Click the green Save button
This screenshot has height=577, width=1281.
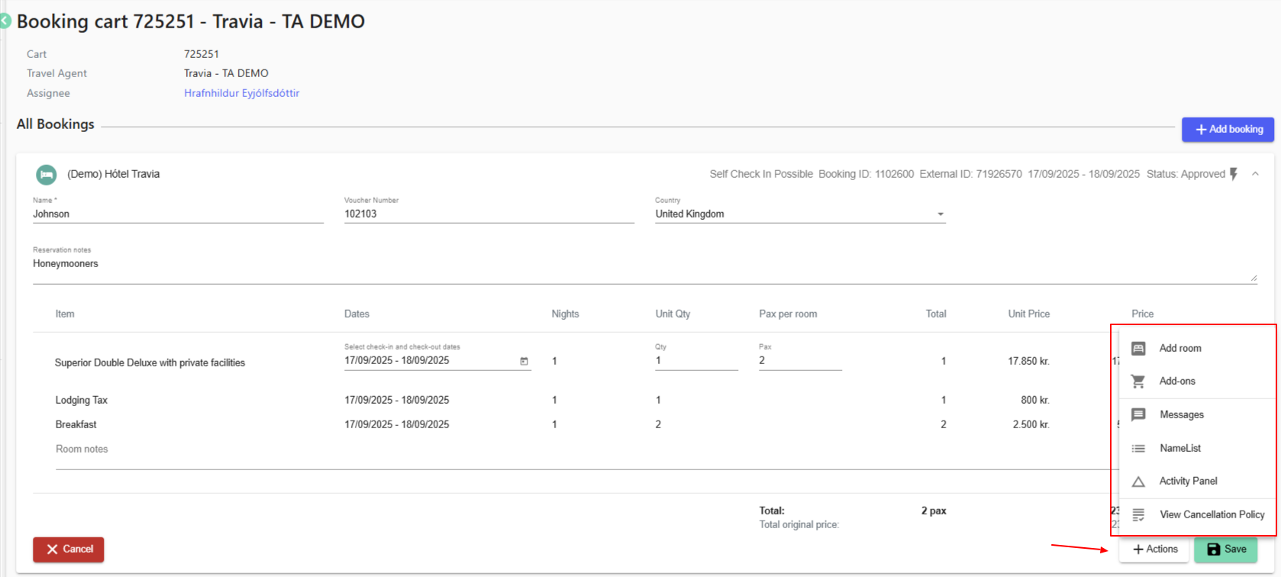(x=1225, y=550)
